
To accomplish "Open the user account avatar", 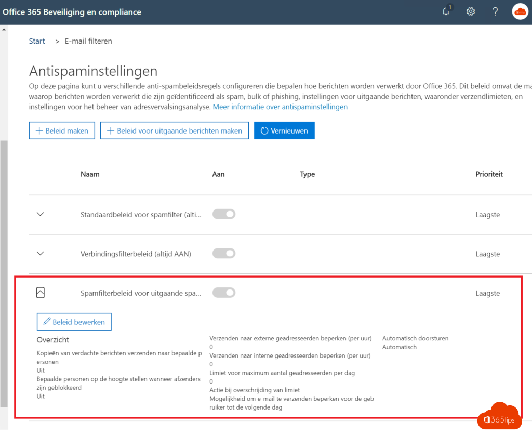I will pos(520,11).
